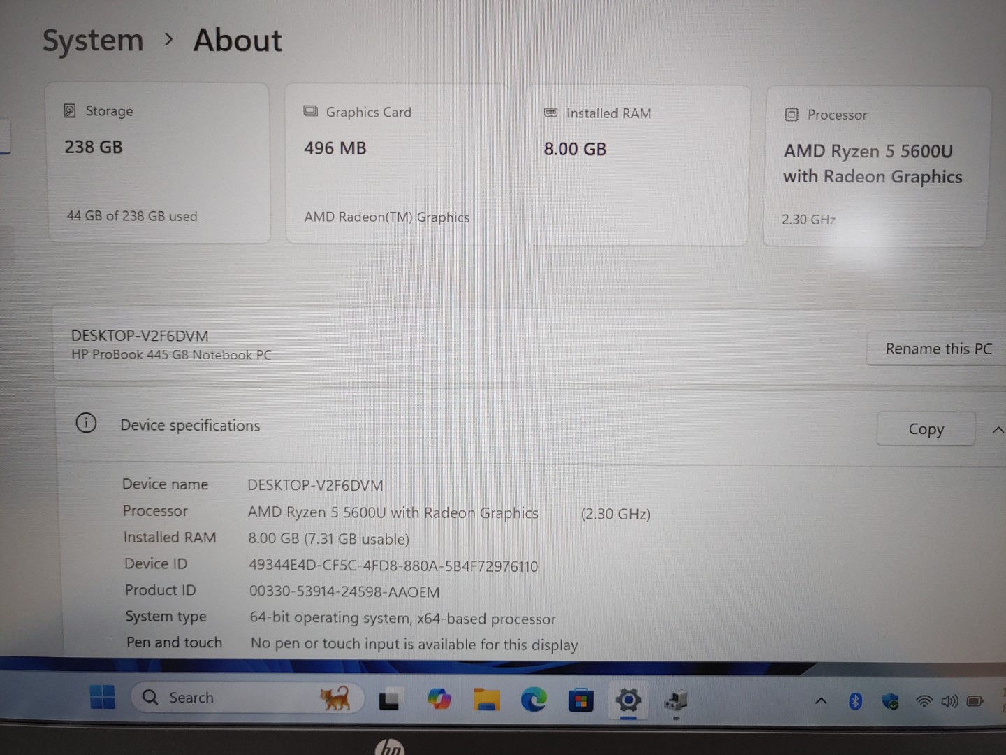Viewport: 1006px width, 755px height.
Task: Go back to System in breadcrumb
Action: click(x=93, y=41)
